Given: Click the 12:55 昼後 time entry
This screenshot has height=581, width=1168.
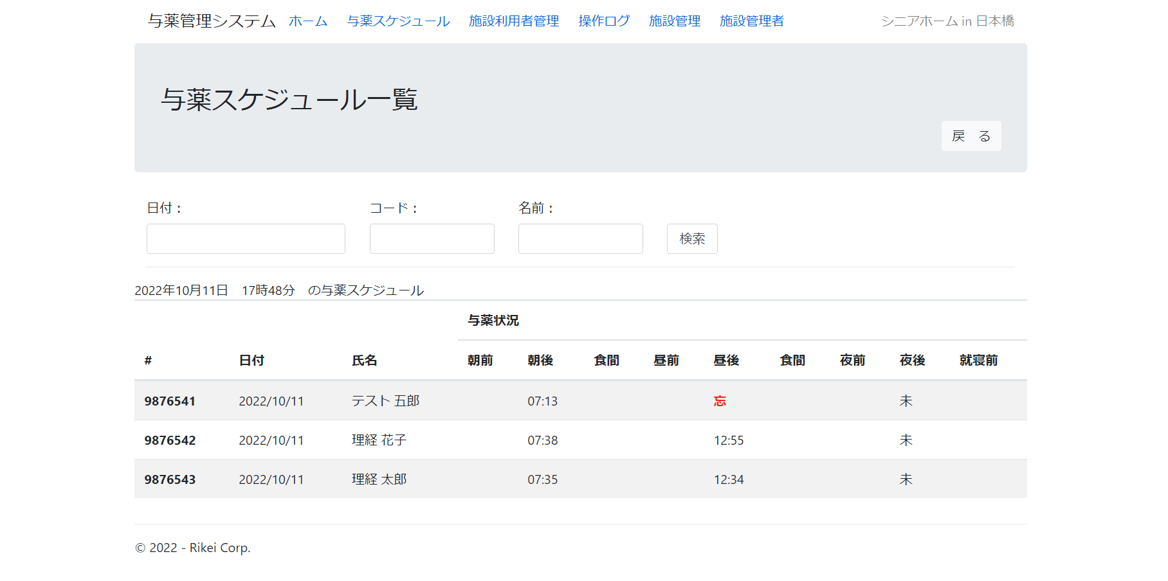Looking at the screenshot, I should click(x=729, y=440).
